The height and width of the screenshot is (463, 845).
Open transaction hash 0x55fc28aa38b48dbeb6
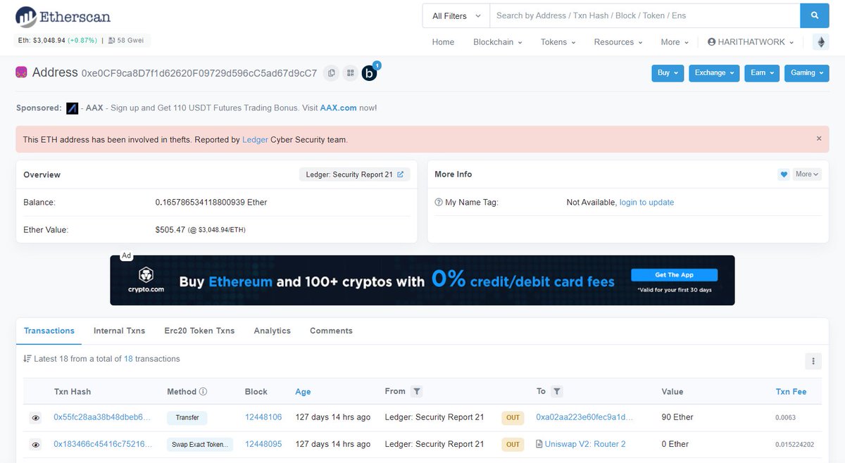point(102,417)
